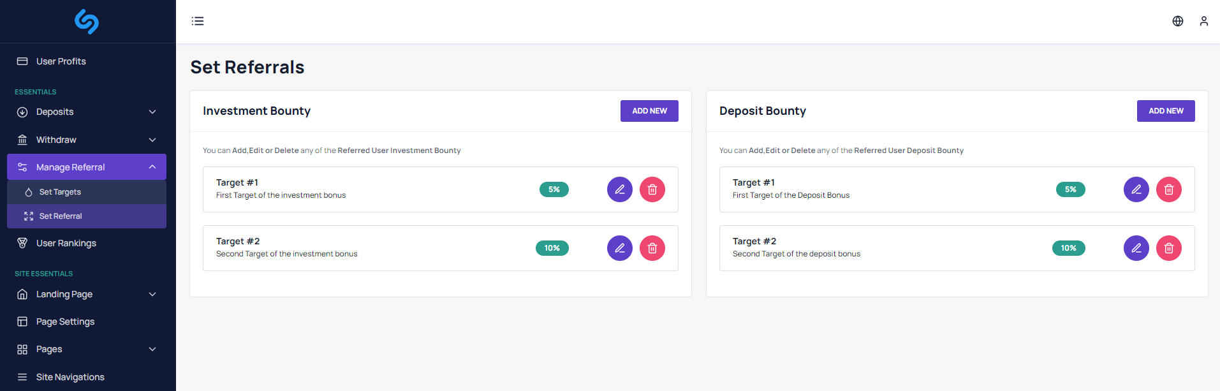
Task: Edit Deposit Bounty Target #1
Action: click(1136, 189)
